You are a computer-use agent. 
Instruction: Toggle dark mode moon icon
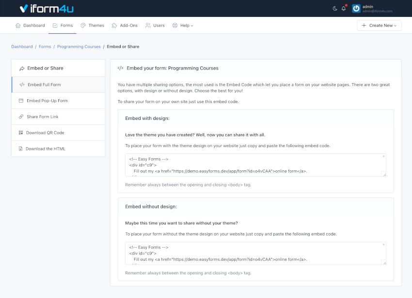(335, 8)
